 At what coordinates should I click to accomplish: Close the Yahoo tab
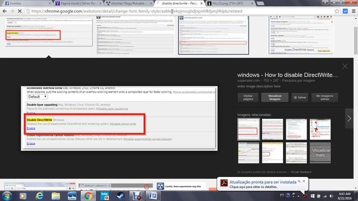101,3
